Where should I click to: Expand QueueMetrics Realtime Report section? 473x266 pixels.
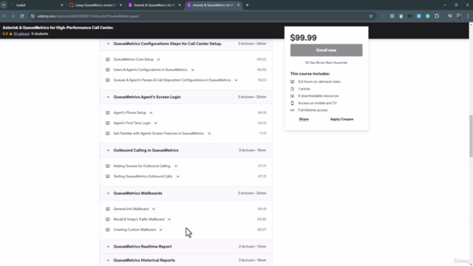tap(108, 247)
